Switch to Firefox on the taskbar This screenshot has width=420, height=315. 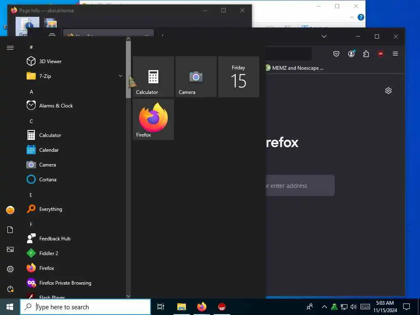point(202,307)
